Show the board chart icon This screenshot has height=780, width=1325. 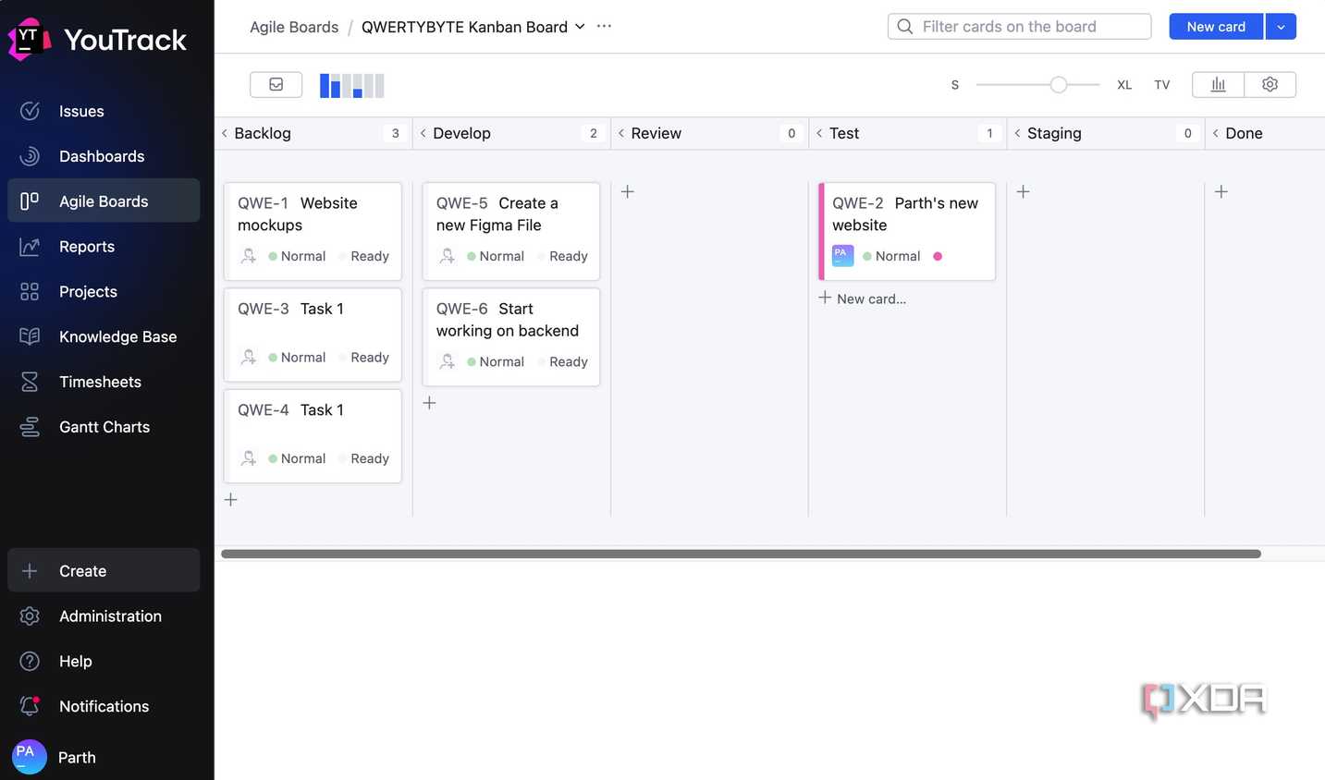[1218, 84]
